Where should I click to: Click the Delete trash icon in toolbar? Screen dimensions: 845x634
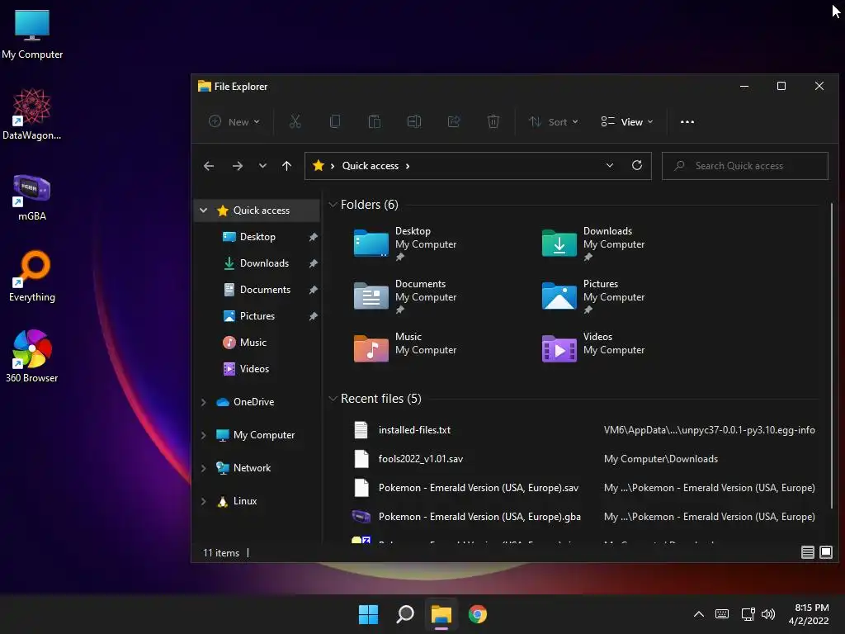pos(493,122)
